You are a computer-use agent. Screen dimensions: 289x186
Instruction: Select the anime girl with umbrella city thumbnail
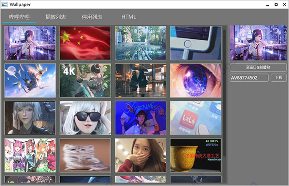[x=30, y=43]
